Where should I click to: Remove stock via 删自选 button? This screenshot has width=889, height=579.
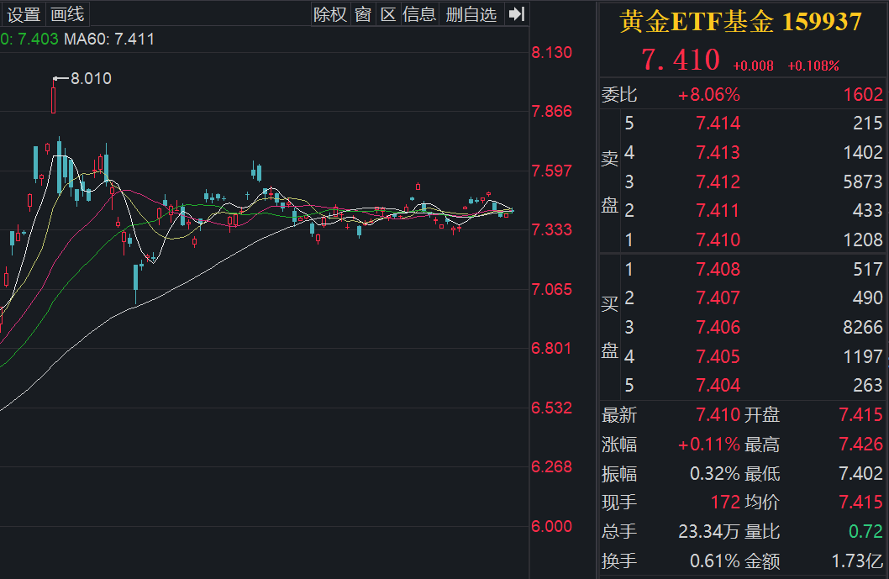(x=471, y=14)
